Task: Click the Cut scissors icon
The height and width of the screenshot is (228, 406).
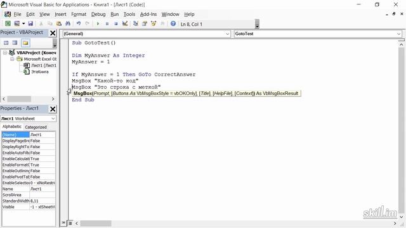Action: click(x=41, y=24)
